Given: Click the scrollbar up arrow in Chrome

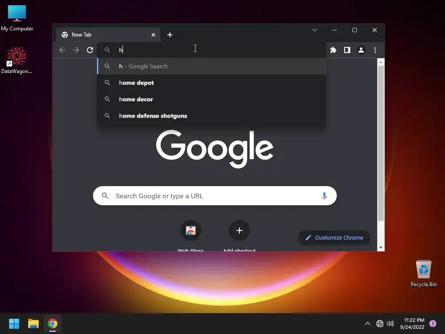Looking at the screenshot, I should point(381,62).
